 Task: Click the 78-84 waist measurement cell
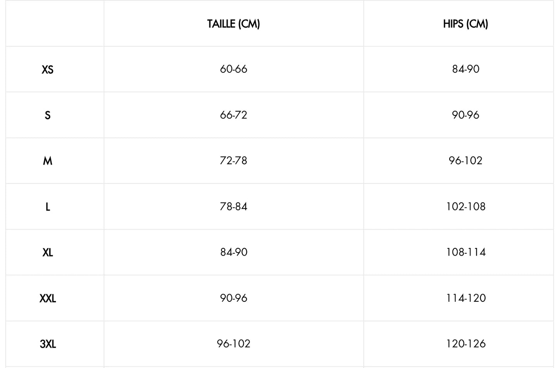coord(233,206)
